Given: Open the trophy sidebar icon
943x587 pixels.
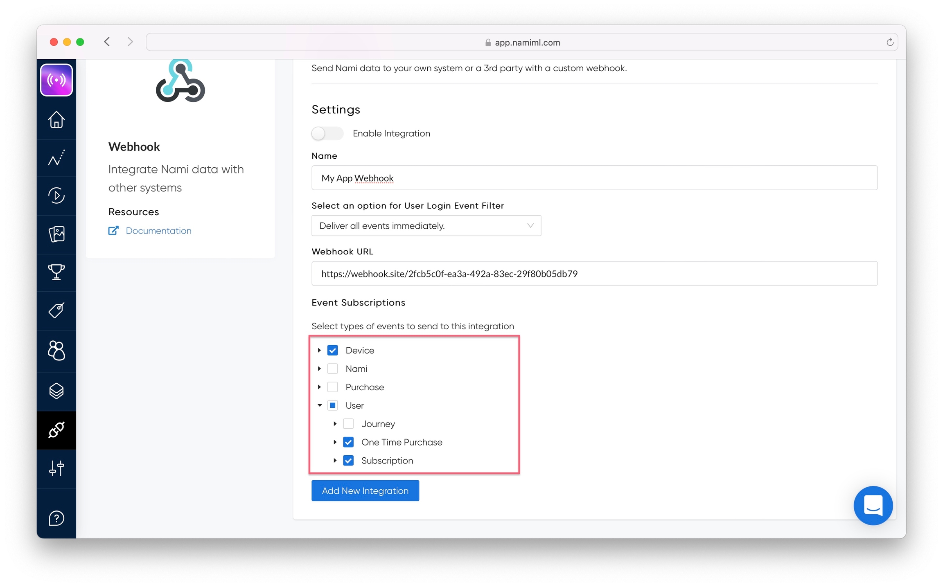Looking at the screenshot, I should pos(56,272).
